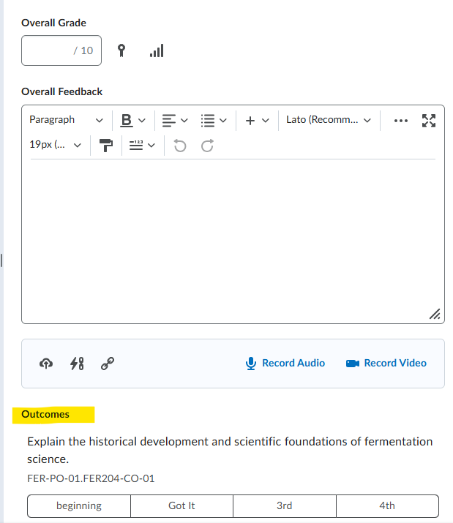Expand the insert options arrow
Image resolution: width=453 pixels, height=523 pixels.
click(x=266, y=121)
